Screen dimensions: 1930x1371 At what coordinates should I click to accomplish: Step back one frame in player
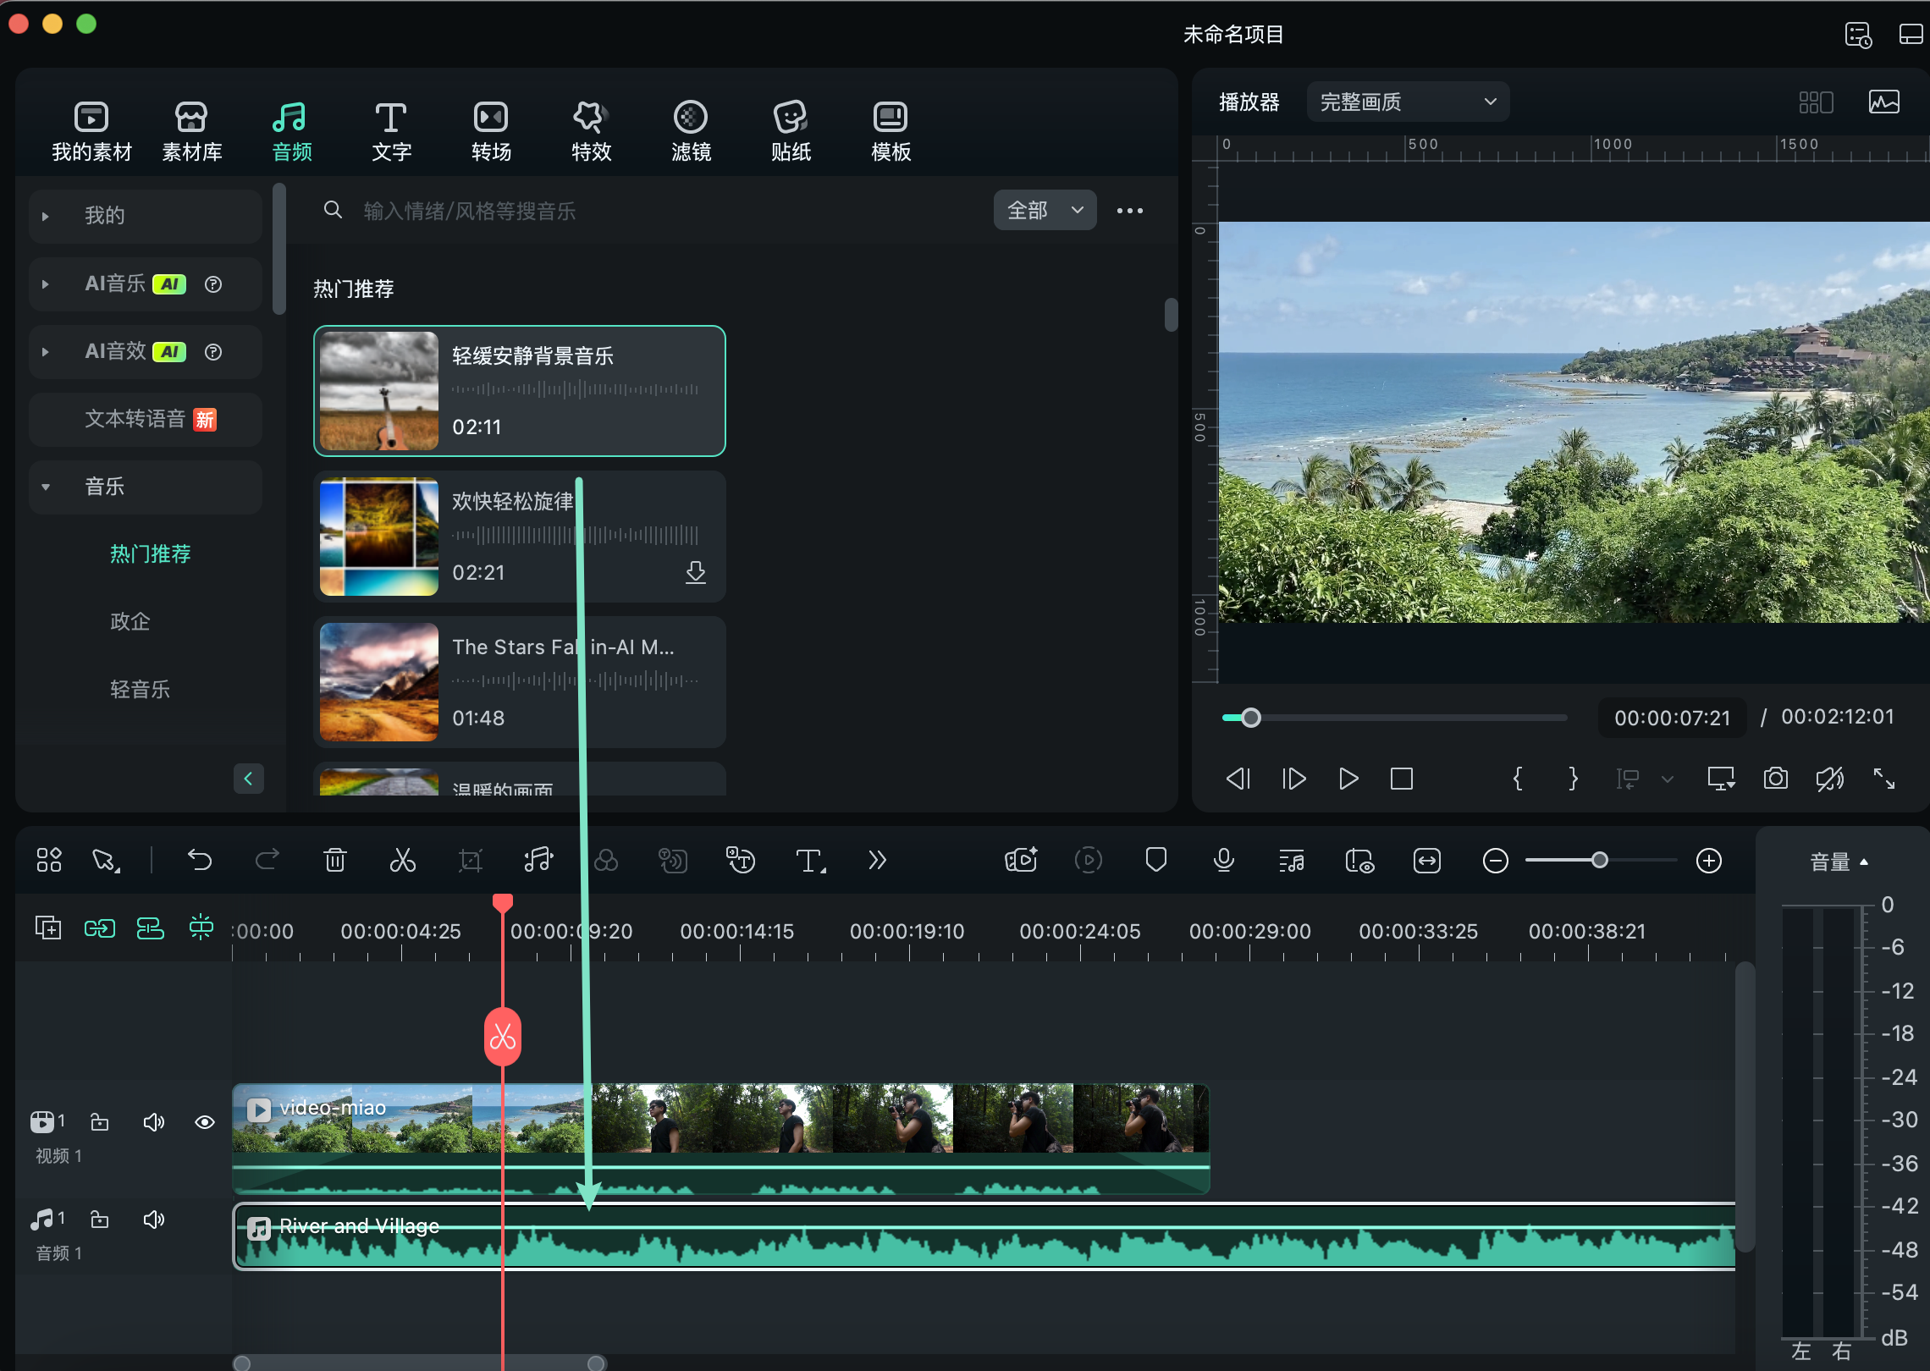[1238, 779]
